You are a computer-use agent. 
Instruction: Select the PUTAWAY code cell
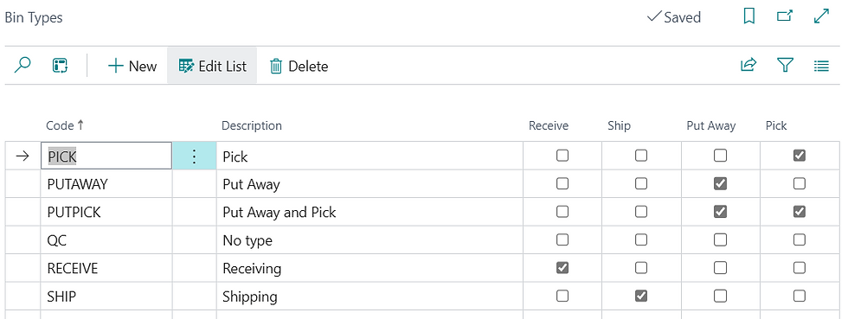pyautogui.click(x=106, y=184)
